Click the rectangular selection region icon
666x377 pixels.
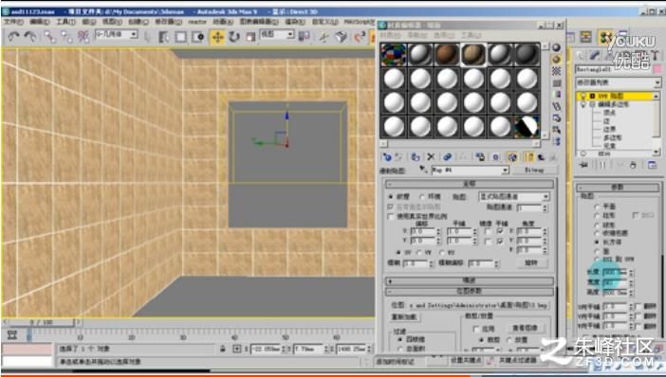(181, 37)
